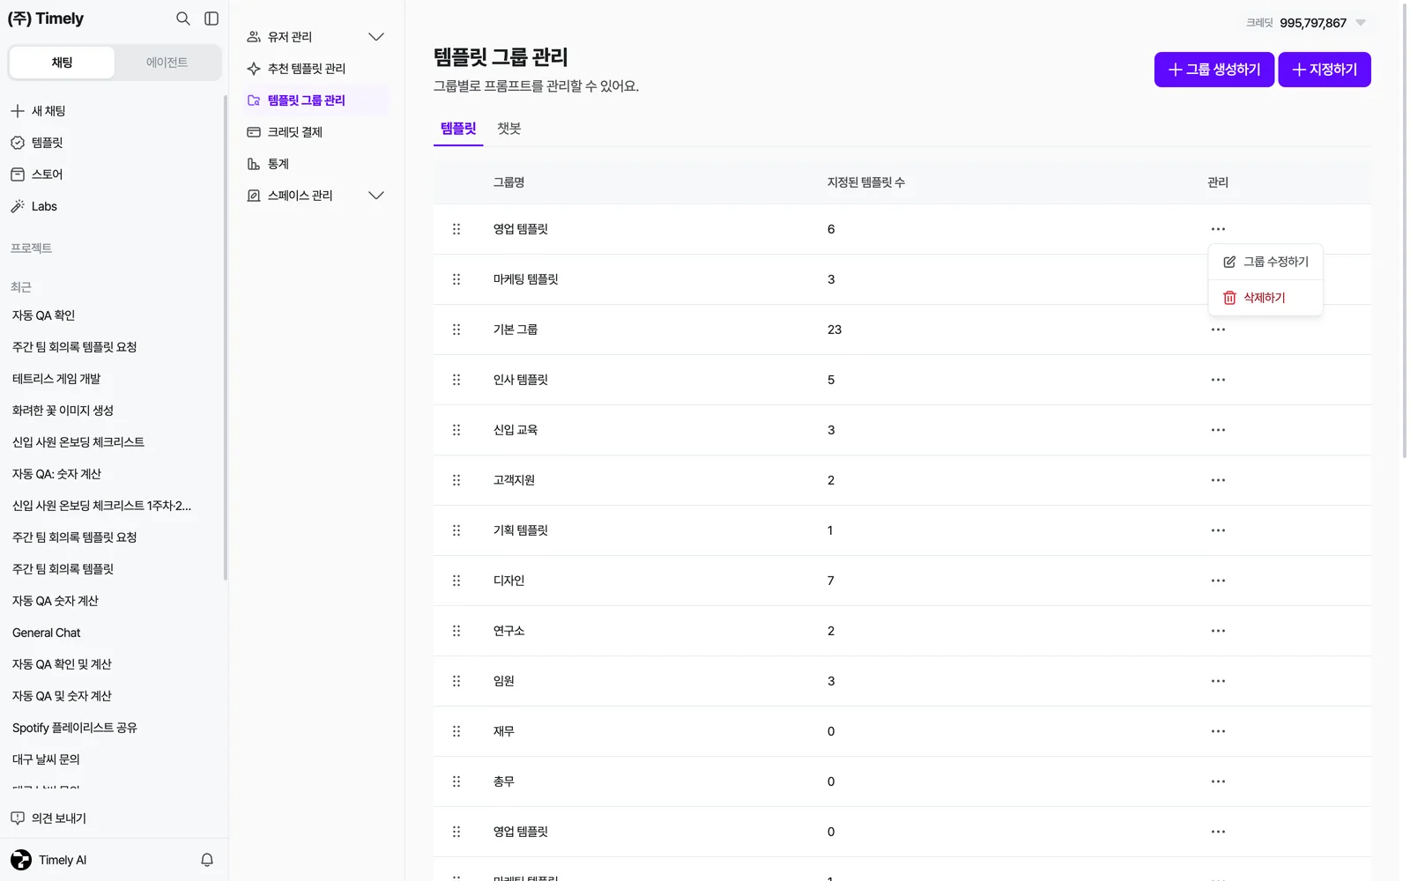Open more options for 신입 교육 row
Screen dimensions: 1410x881
pos(1218,430)
